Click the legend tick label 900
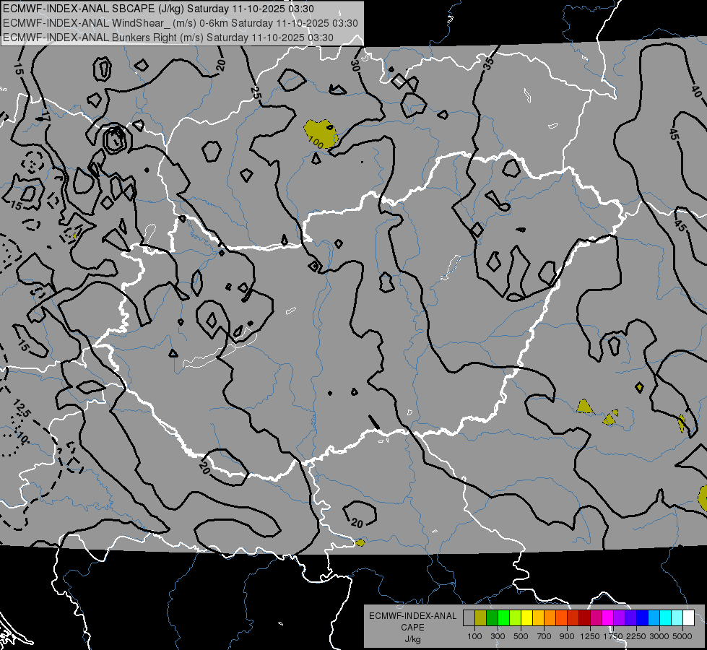 [567, 636]
